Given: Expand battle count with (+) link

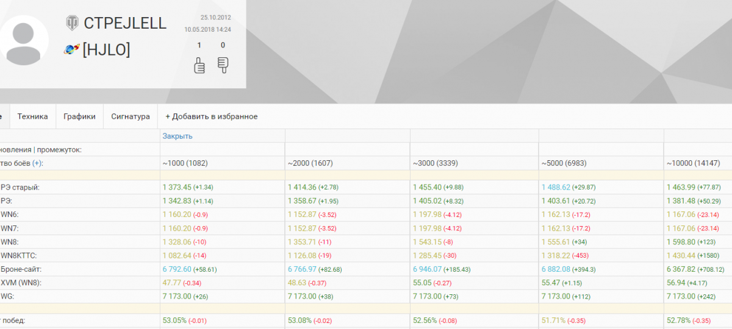Looking at the screenshot, I should [37, 163].
